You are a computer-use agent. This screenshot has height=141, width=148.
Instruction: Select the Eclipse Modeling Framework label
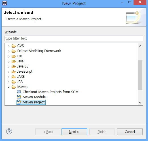pyautogui.click(x=39, y=51)
